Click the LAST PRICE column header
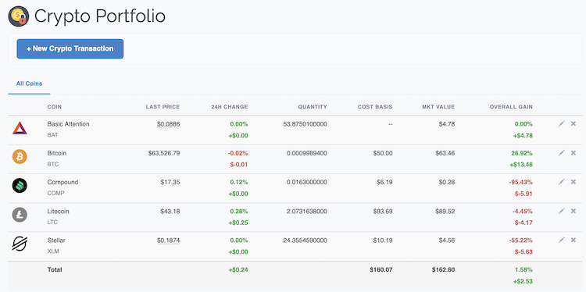Viewport: 586px width, 292px height. (163, 107)
